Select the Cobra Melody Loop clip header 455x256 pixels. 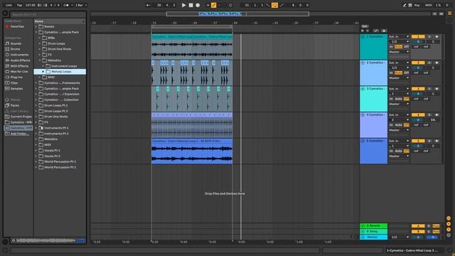click(192, 141)
